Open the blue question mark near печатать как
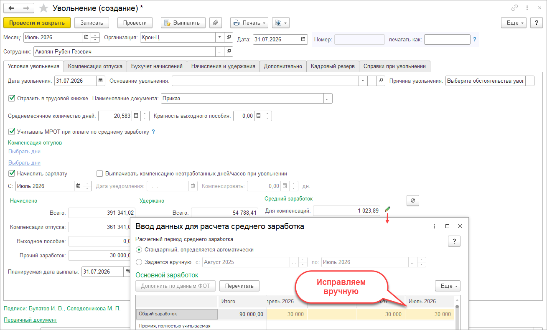 474,40
